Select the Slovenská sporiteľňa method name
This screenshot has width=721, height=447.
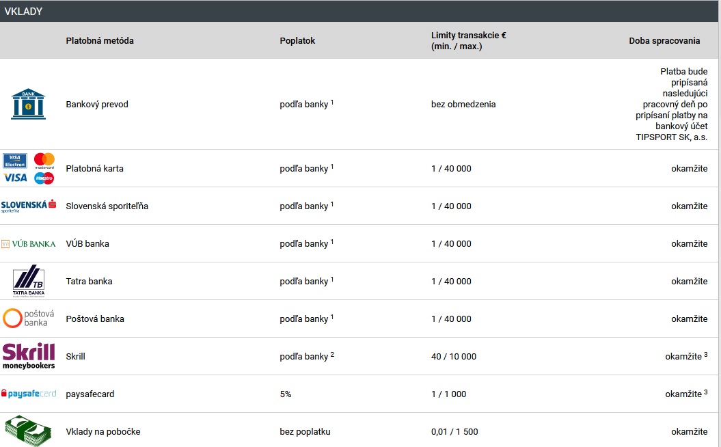(107, 206)
